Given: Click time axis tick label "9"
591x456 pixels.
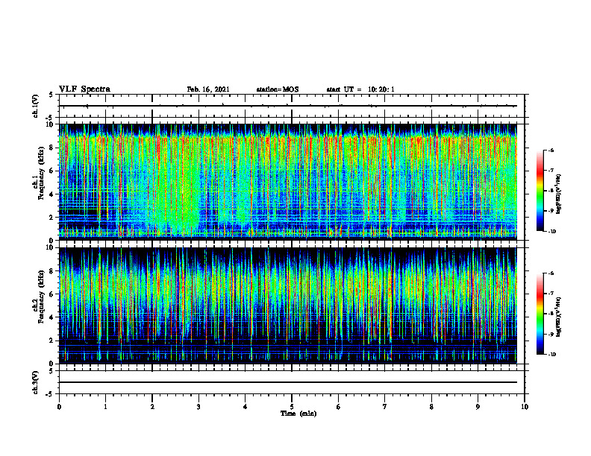Looking at the screenshot, I should point(478,407).
